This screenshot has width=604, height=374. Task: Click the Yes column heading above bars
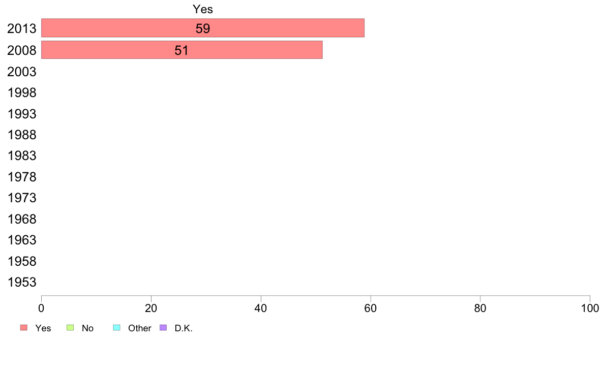(x=203, y=9)
